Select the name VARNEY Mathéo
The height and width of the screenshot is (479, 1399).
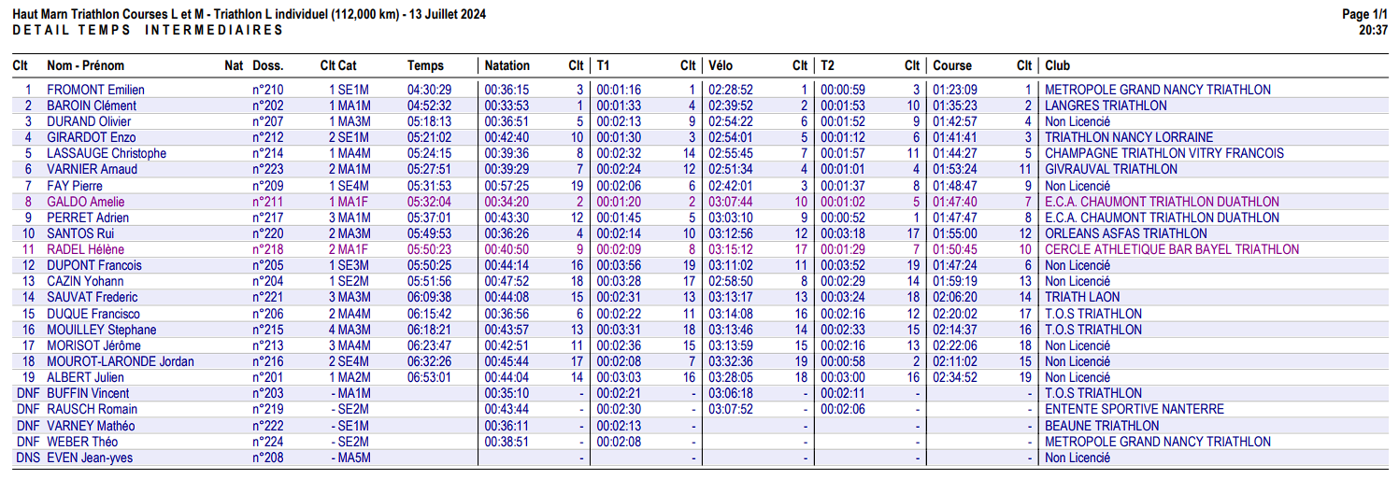(x=91, y=426)
